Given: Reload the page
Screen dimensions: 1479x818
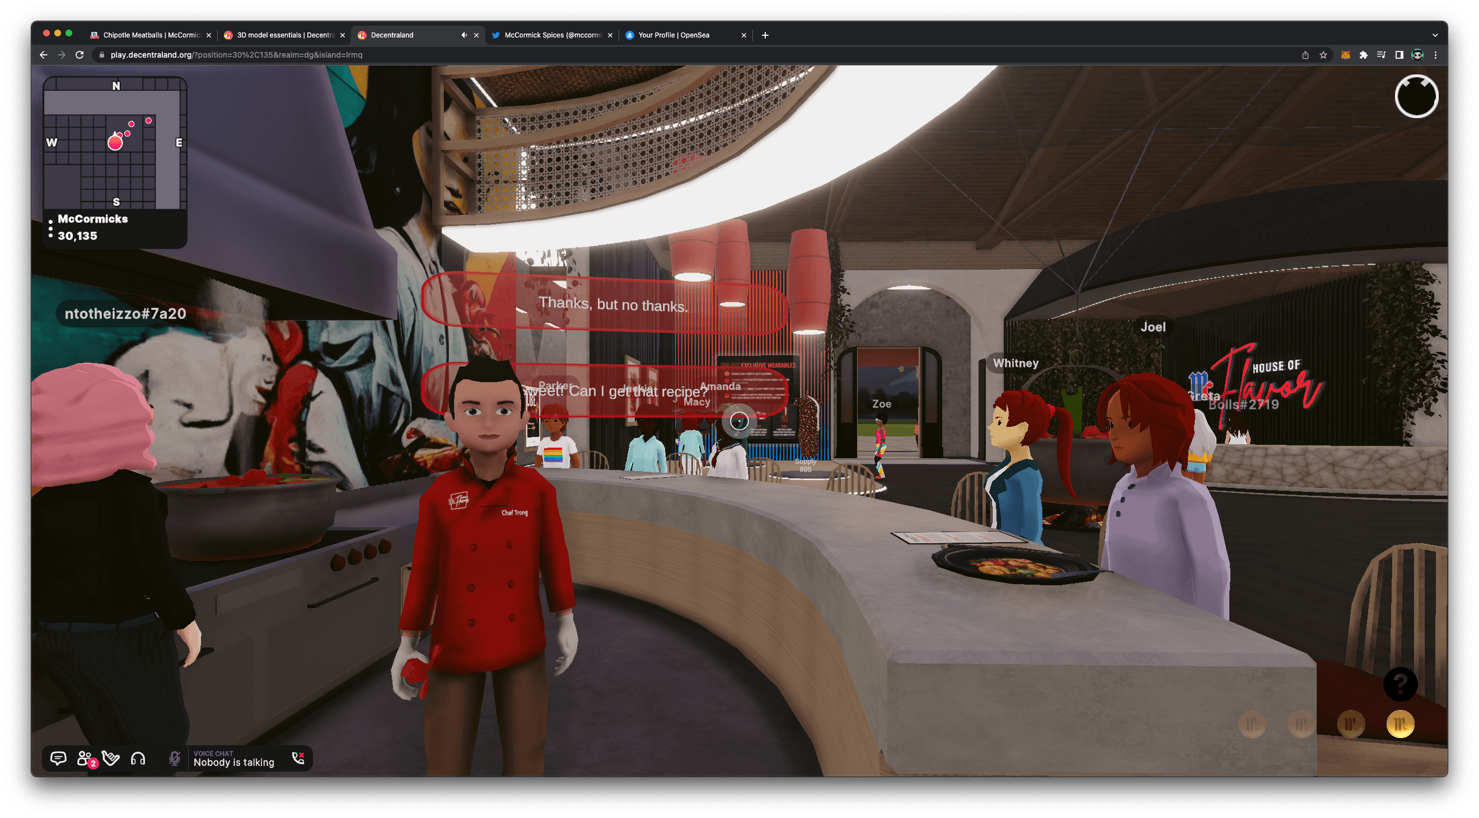Looking at the screenshot, I should point(80,55).
